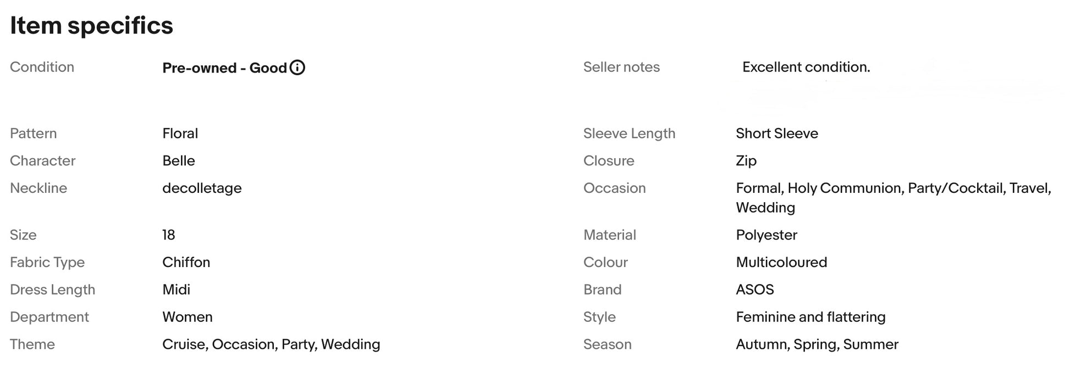
Task: Click the Belle character value
Action: click(x=179, y=161)
